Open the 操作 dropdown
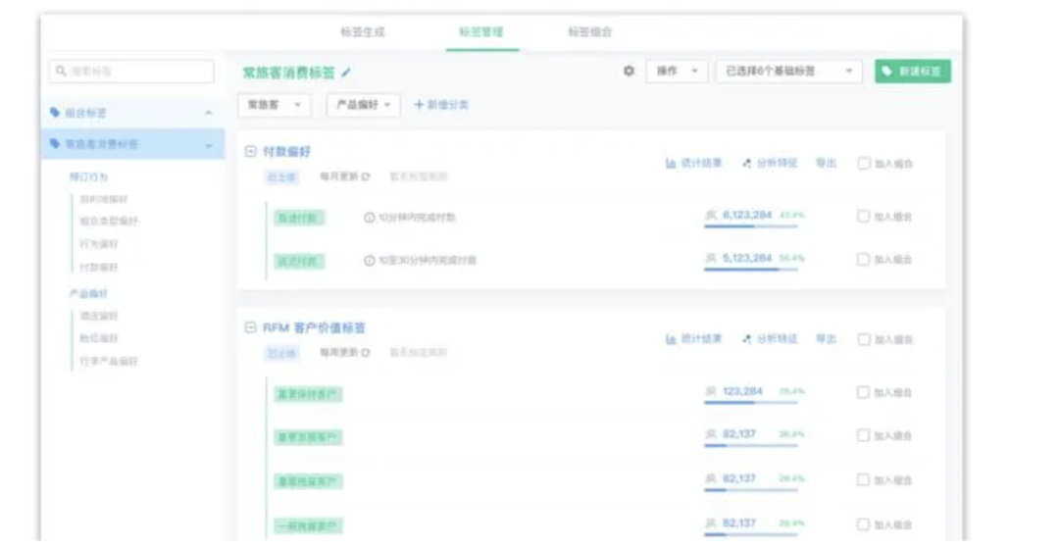This screenshot has width=1059, height=548. click(x=677, y=71)
